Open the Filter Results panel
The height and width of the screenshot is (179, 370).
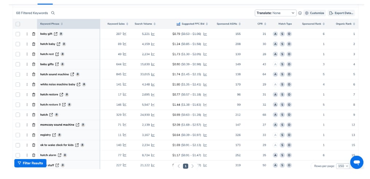point(30,163)
